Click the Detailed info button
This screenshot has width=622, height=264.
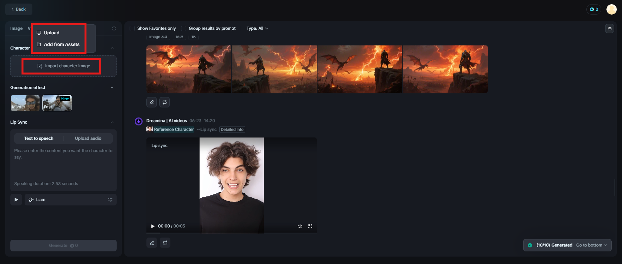[x=232, y=129]
